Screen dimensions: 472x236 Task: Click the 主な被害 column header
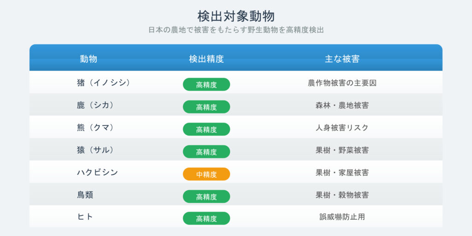[x=342, y=59]
